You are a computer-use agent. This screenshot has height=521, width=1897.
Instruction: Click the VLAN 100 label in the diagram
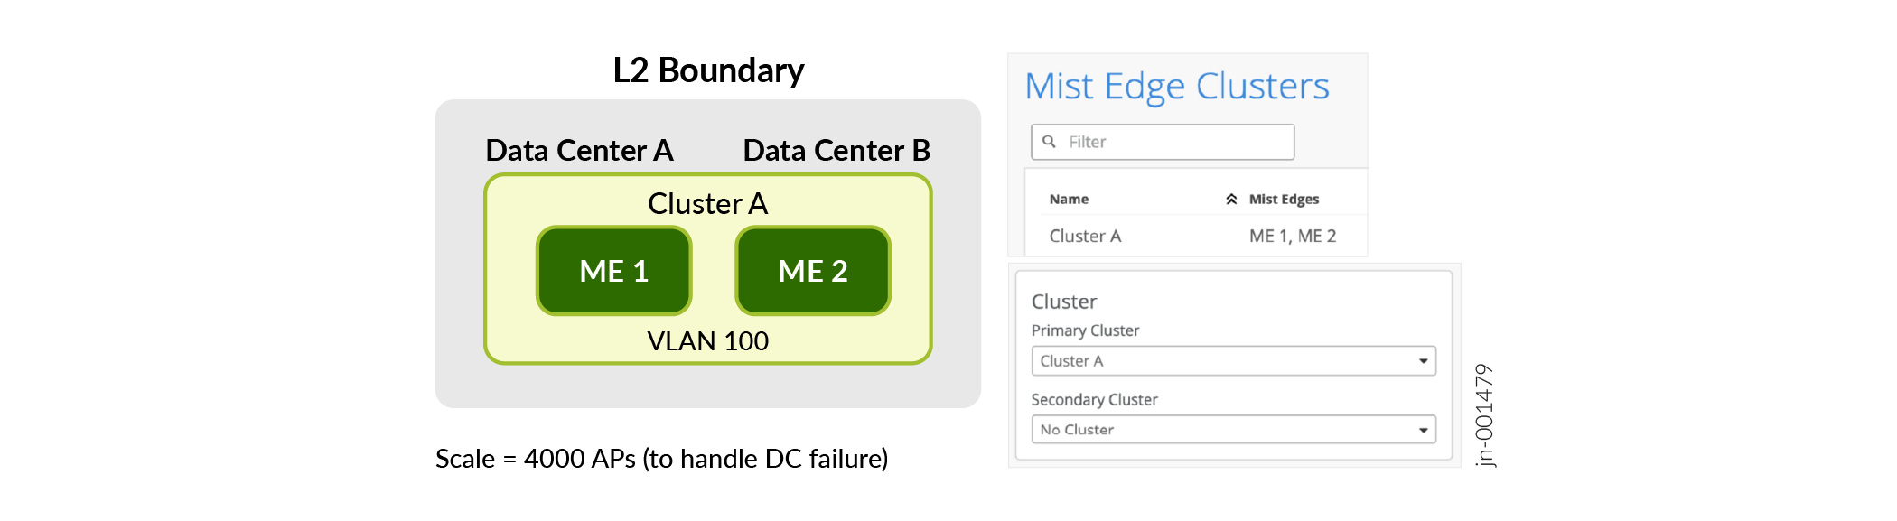coord(707,341)
